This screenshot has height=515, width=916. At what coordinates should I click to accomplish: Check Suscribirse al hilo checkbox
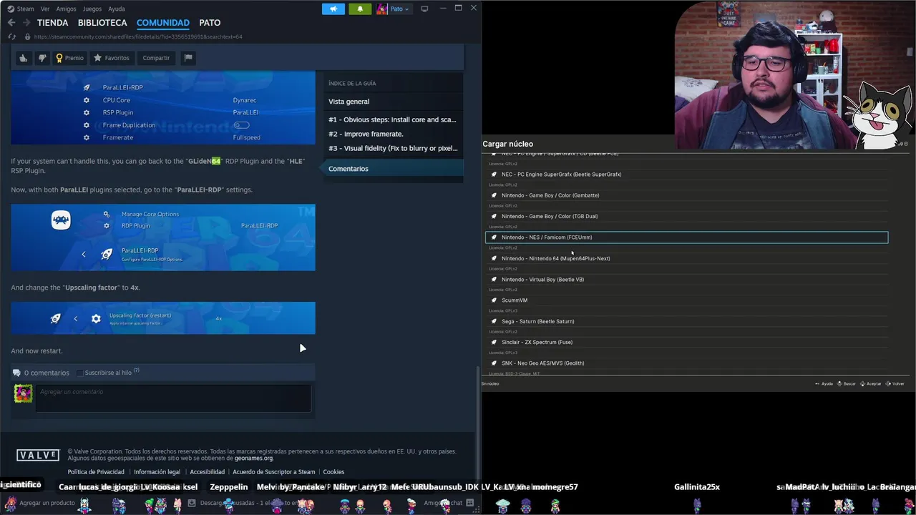80,373
